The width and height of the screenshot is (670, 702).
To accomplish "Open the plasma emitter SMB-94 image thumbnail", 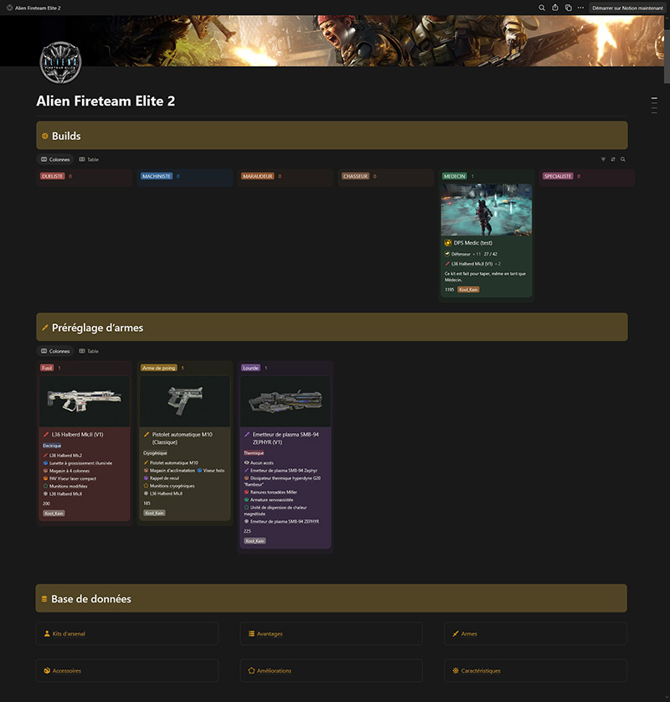I will (286, 401).
